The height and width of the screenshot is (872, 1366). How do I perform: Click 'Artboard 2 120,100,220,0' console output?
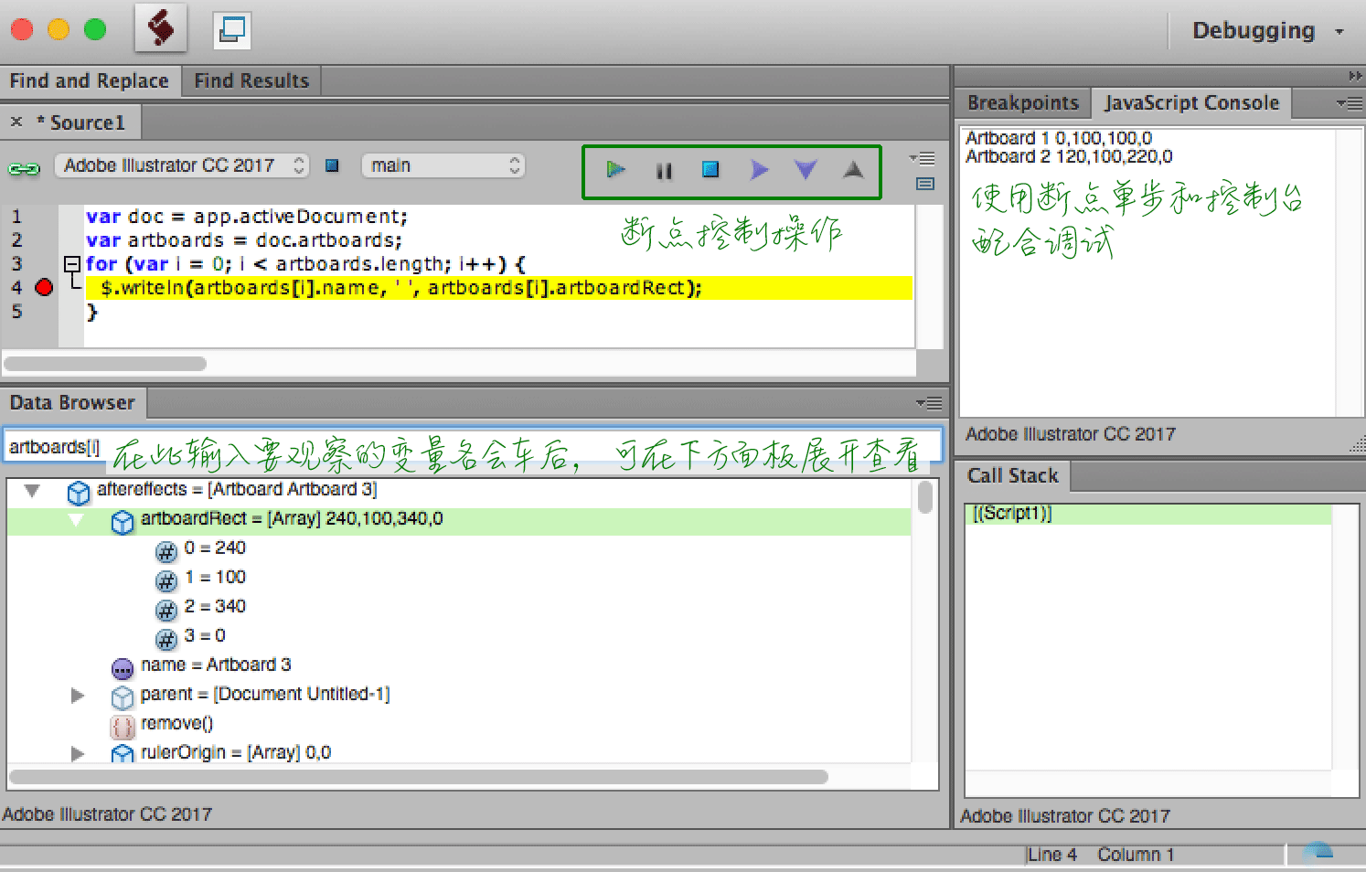click(x=1069, y=156)
